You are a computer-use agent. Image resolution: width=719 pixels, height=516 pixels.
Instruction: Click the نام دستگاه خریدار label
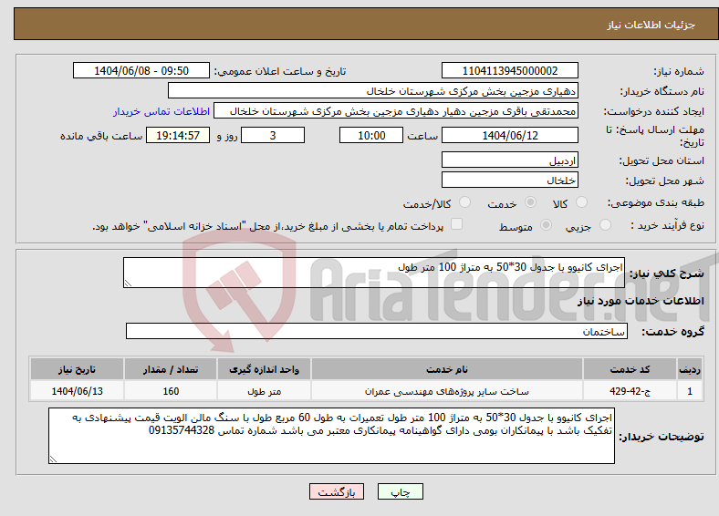pos(662,91)
